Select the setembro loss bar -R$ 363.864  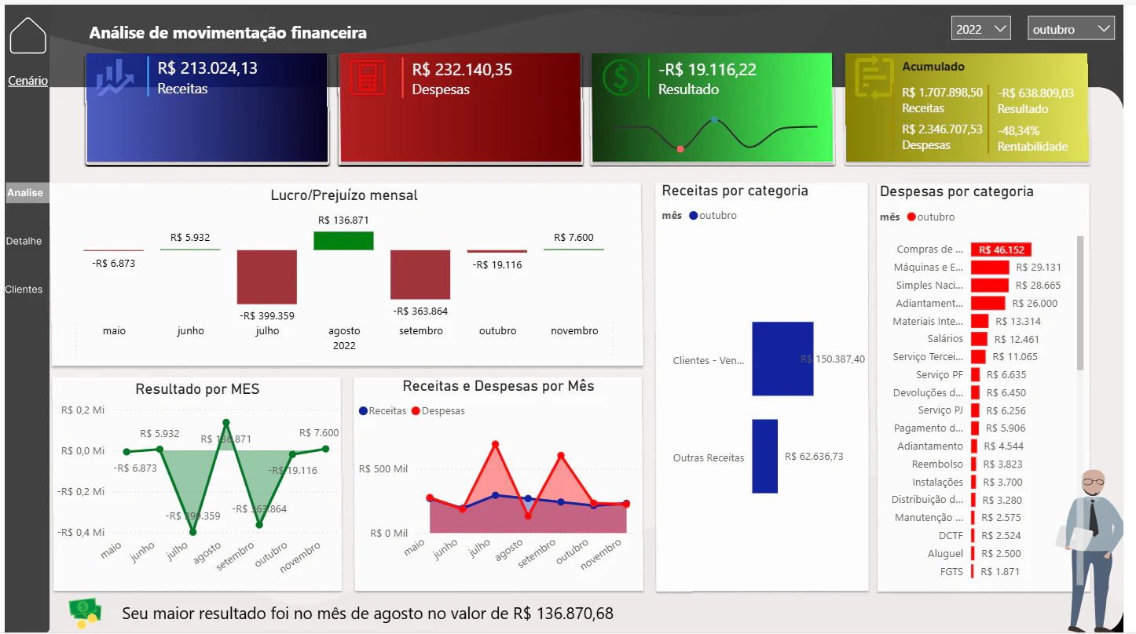point(420,275)
